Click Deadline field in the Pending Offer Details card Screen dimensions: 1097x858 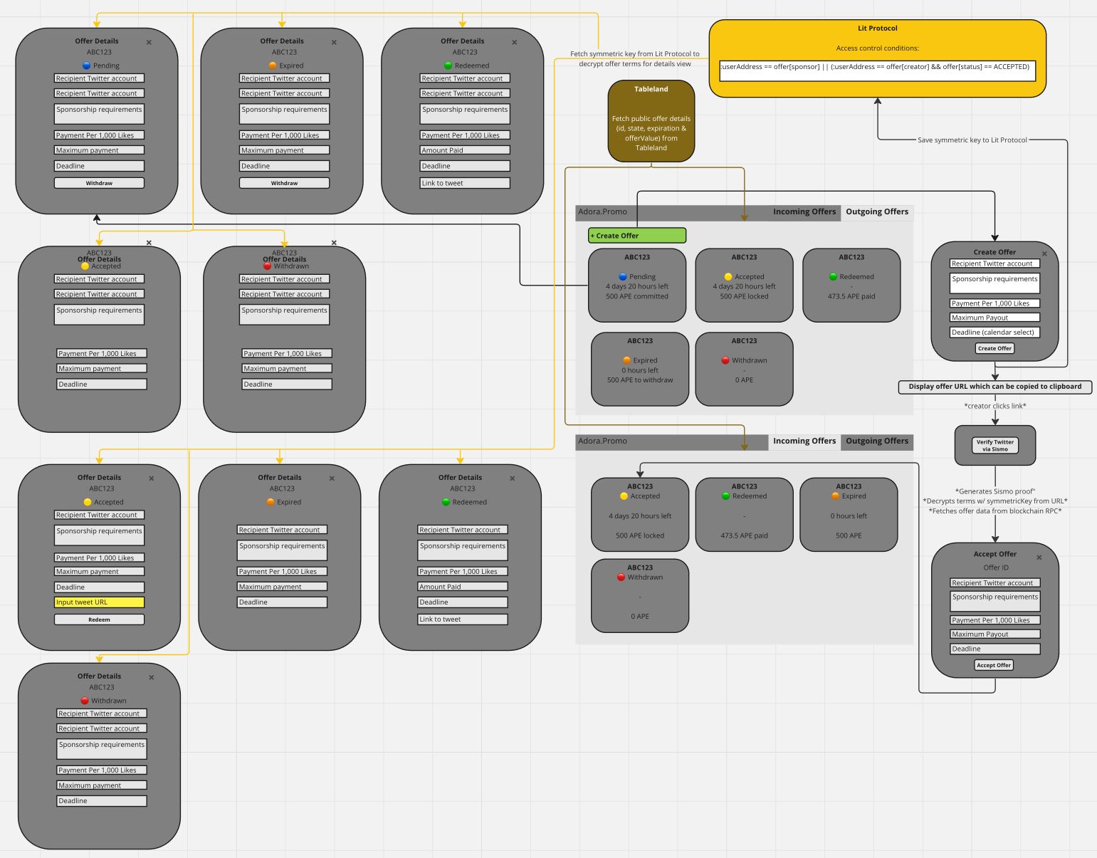(x=99, y=166)
